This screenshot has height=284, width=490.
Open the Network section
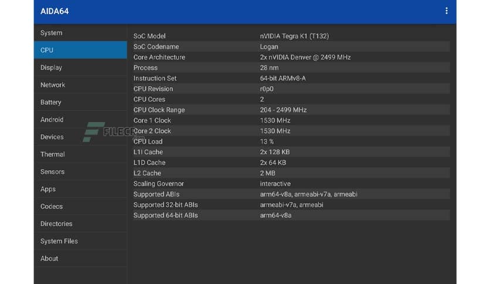click(x=80, y=84)
